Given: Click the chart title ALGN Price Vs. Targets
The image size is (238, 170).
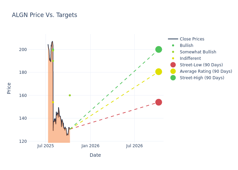Looking at the screenshot, I should click(45, 15).
